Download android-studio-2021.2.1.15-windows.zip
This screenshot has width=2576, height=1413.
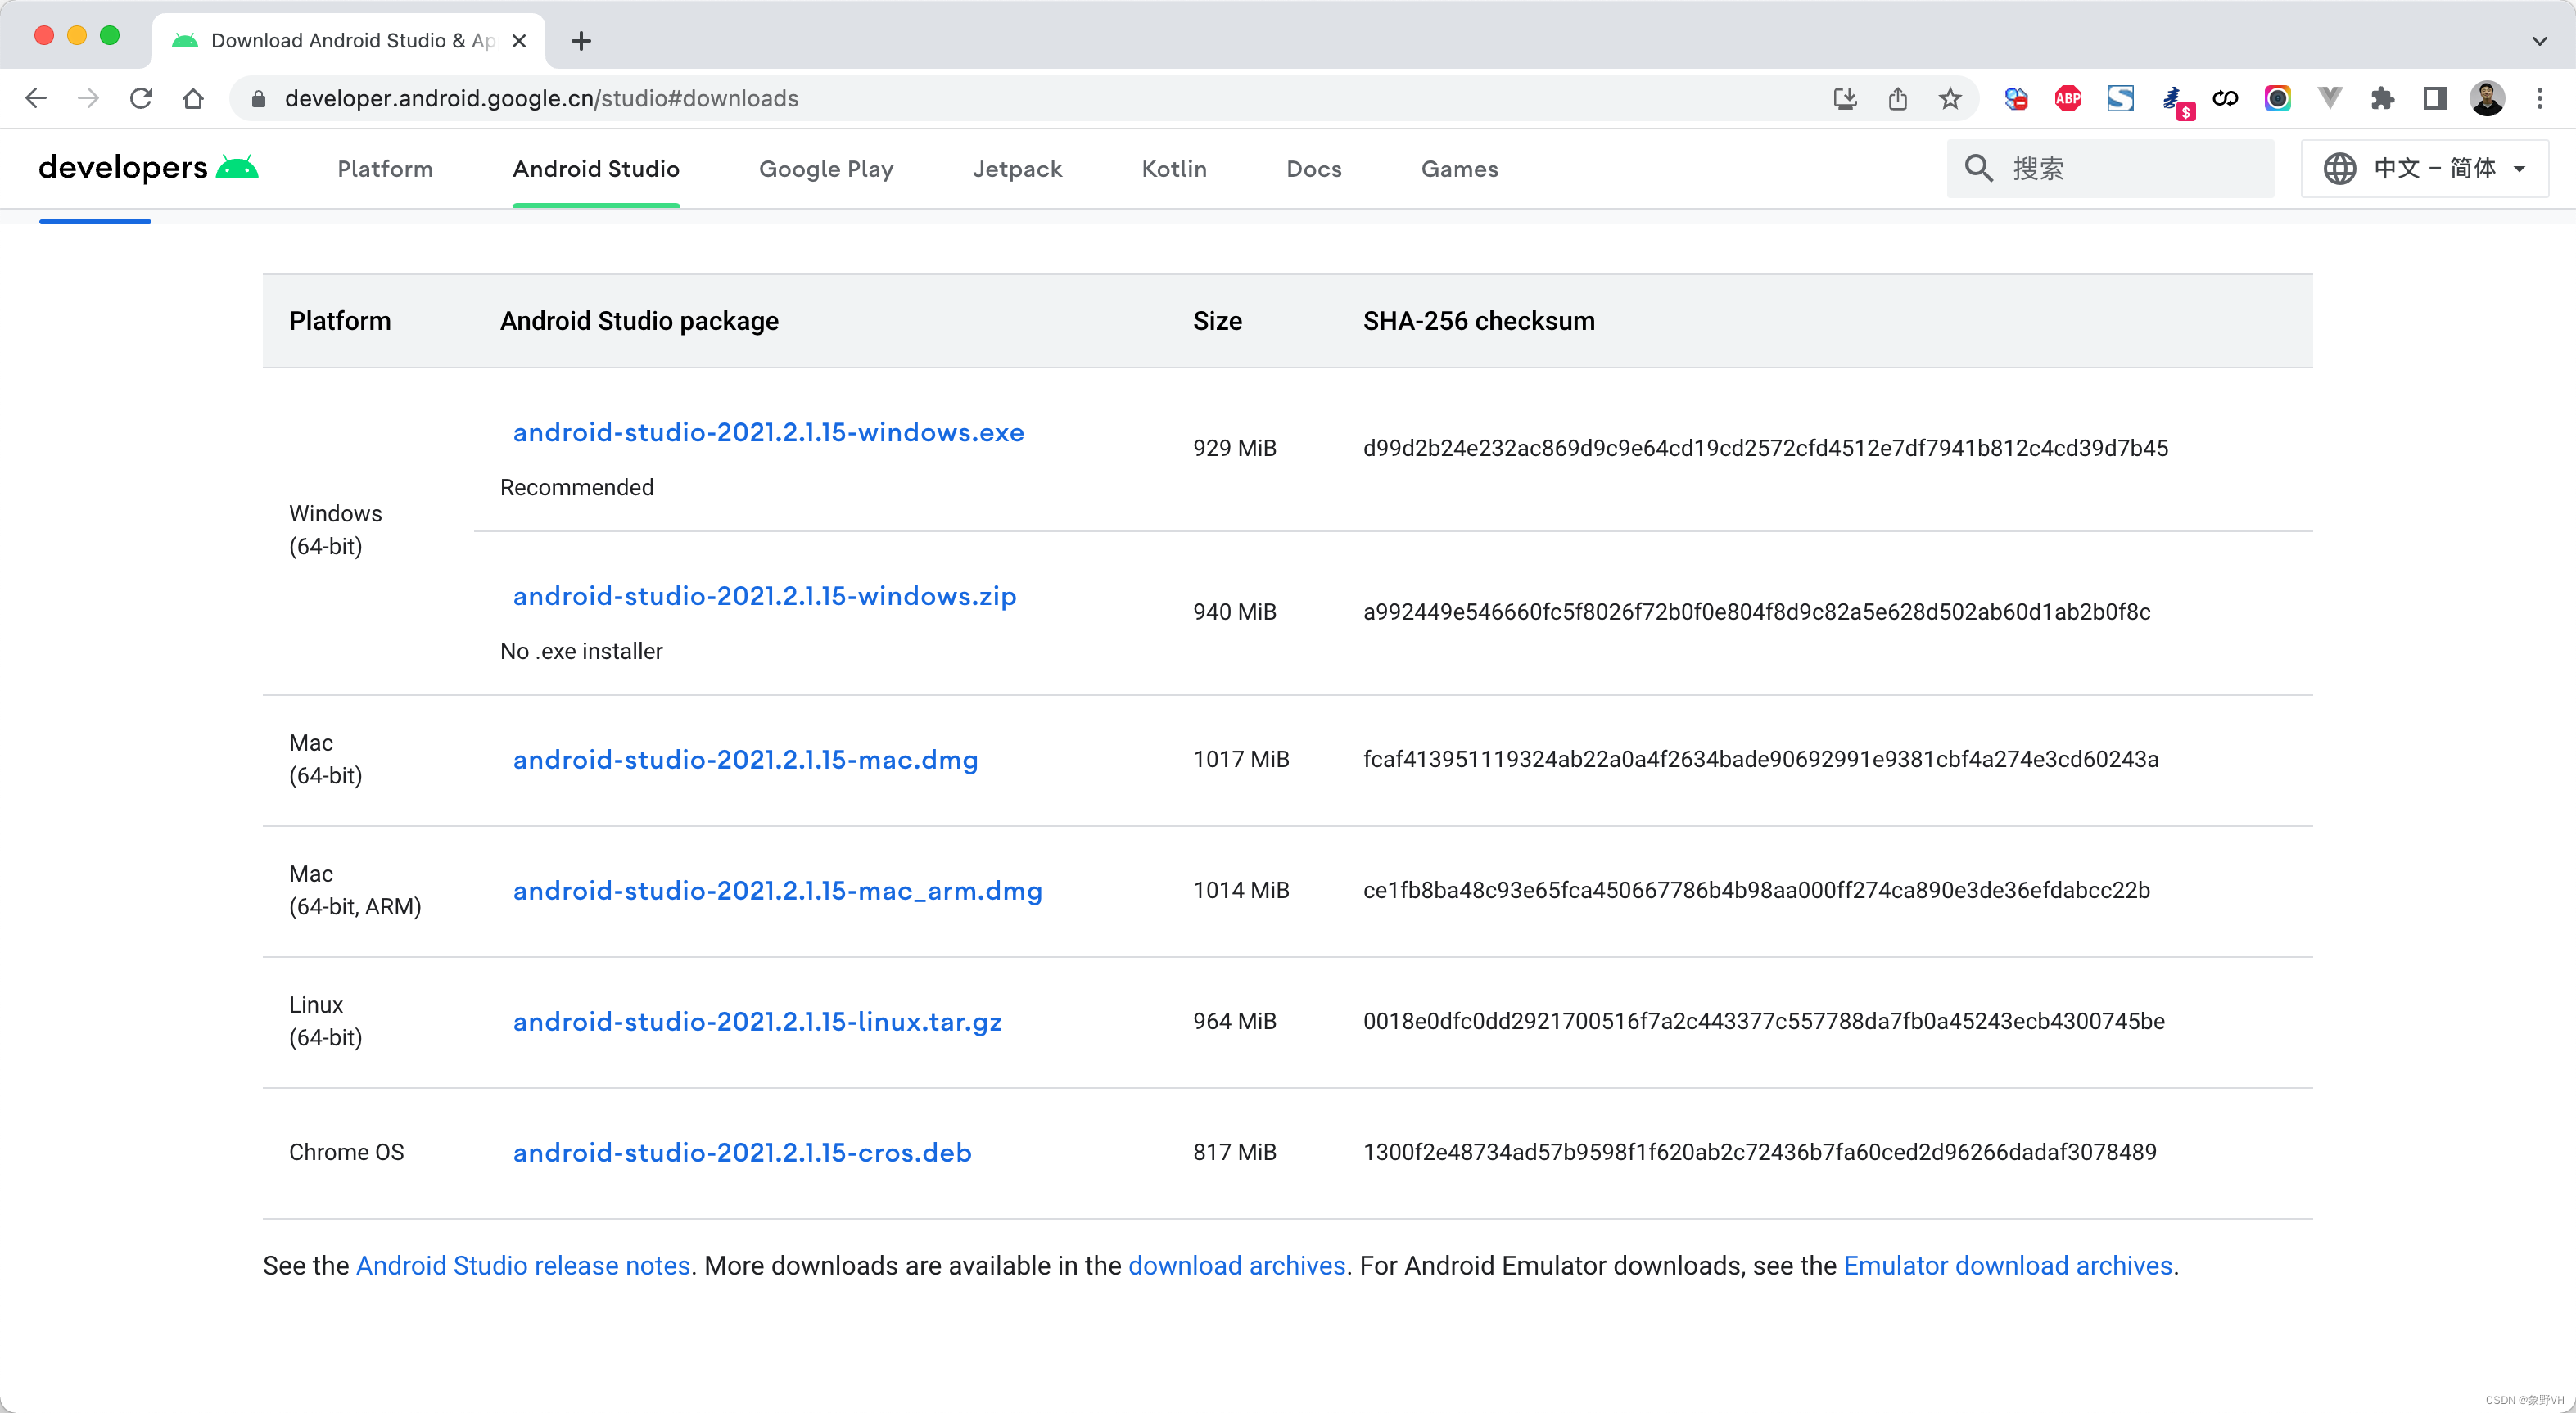click(x=764, y=596)
